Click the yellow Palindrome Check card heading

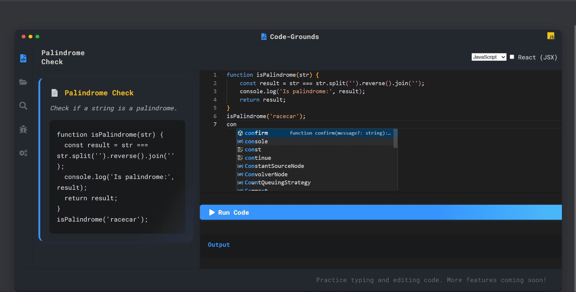tap(99, 93)
